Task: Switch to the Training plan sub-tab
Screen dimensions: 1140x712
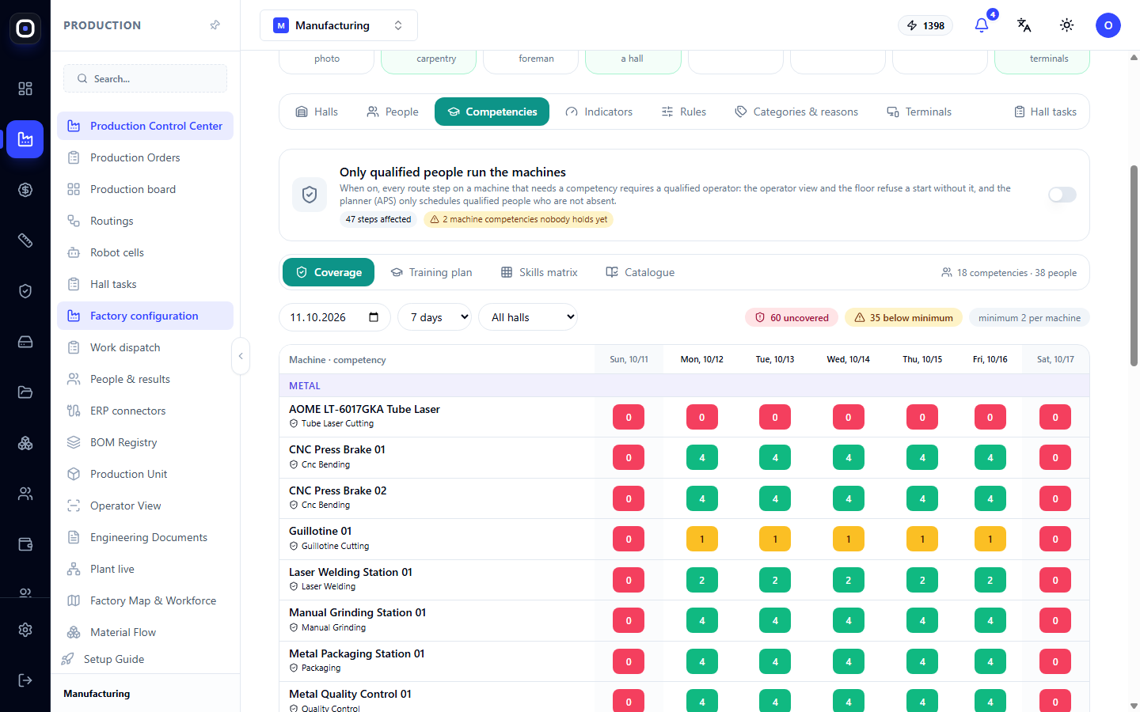Action: coord(431,272)
